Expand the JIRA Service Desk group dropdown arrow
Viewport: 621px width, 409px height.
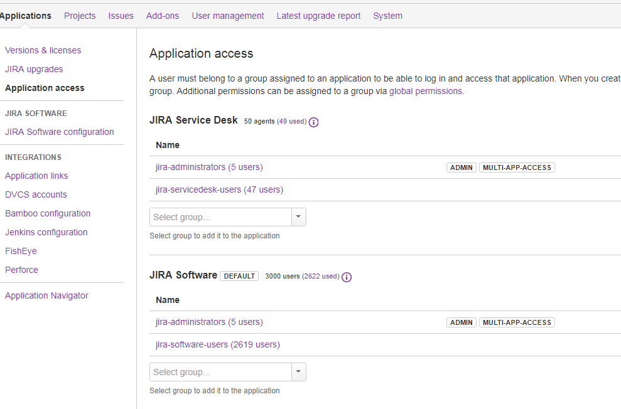pos(299,217)
